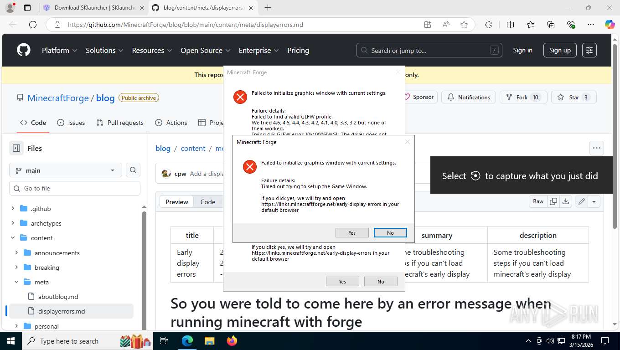Expand Platform menu on GitHub header
Image resolution: width=620 pixels, height=350 pixels.
point(59,50)
